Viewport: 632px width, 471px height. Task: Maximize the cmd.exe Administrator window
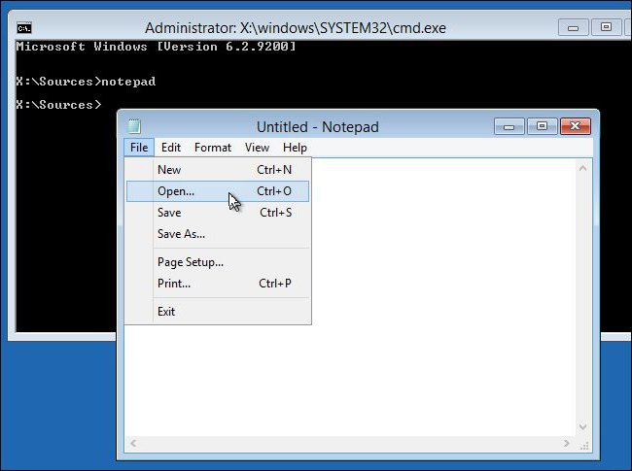tap(606, 27)
